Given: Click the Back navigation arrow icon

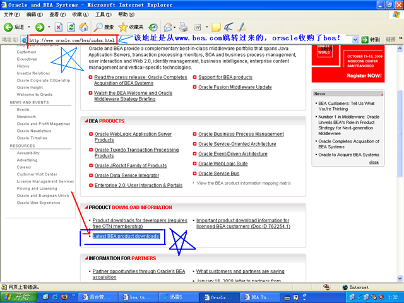Looking at the screenshot, I should tap(9, 27).
